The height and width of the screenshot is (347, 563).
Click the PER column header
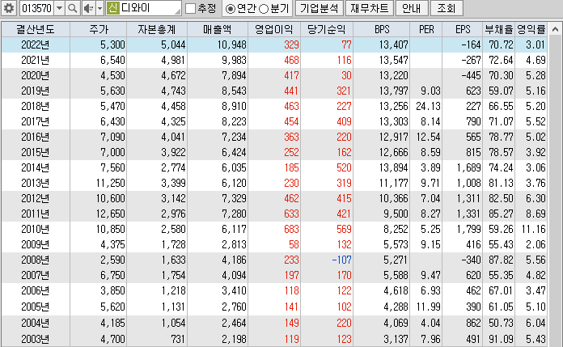(426, 29)
